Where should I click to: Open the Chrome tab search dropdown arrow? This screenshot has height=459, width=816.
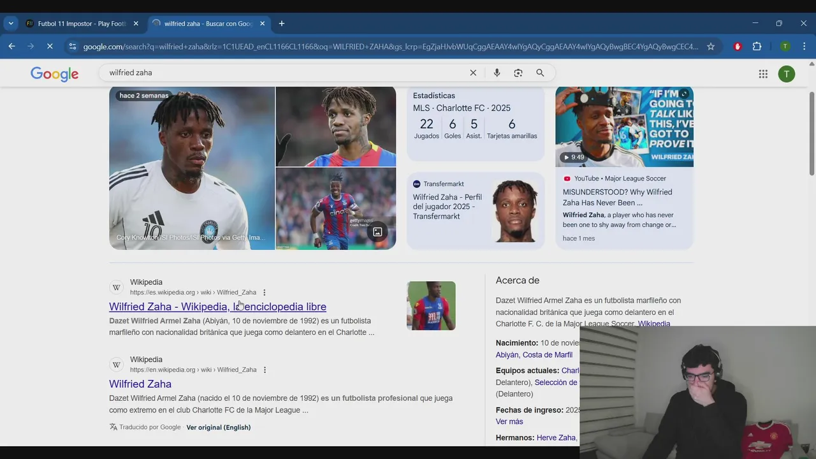coord(11,24)
